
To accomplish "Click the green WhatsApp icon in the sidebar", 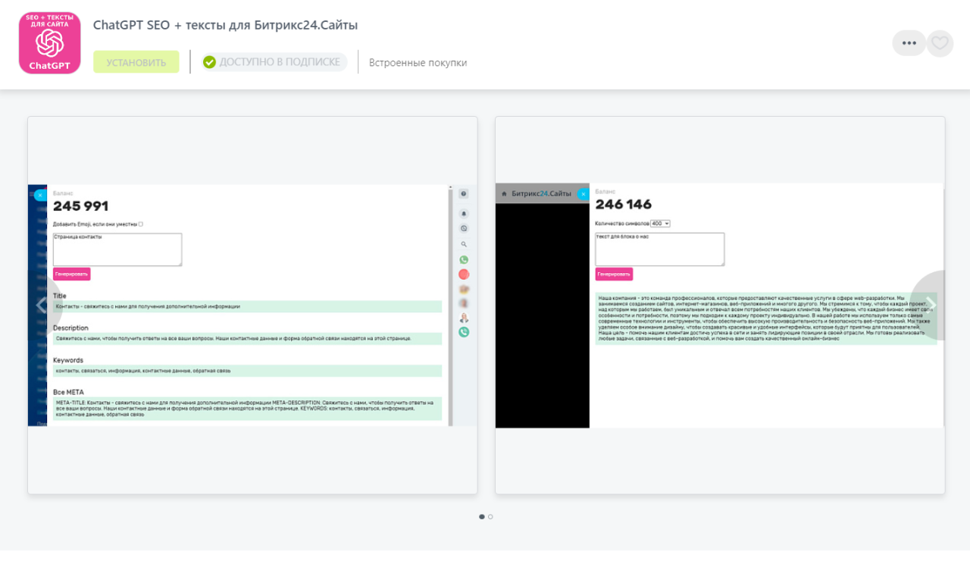I will (464, 260).
